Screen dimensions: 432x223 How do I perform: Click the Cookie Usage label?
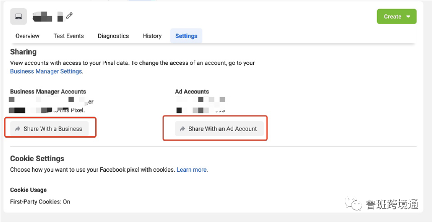(28, 190)
